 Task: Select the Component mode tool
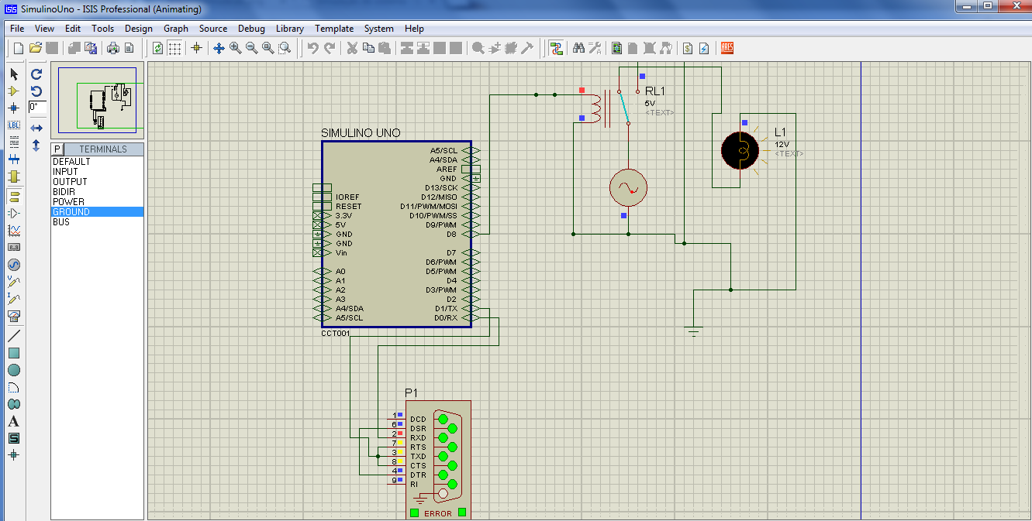[13, 91]
